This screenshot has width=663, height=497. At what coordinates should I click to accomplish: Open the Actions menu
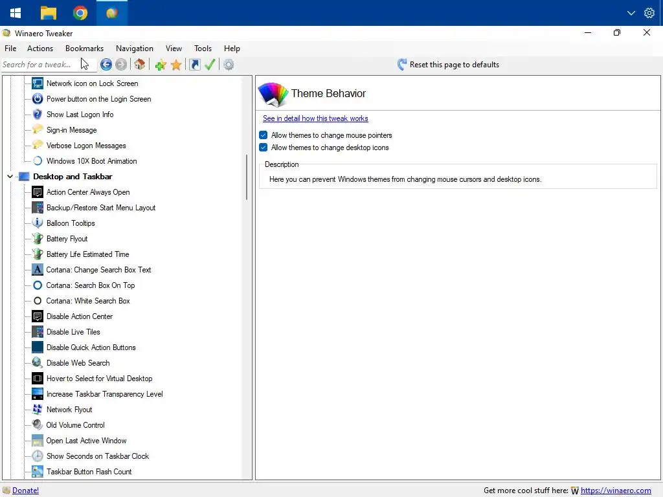tap(40, 49)
